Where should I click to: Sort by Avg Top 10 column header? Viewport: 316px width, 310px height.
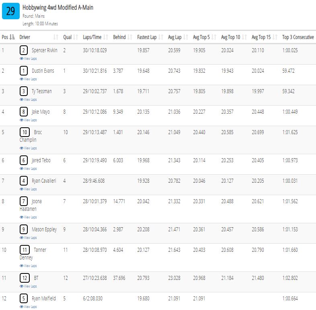pos(230,37)
